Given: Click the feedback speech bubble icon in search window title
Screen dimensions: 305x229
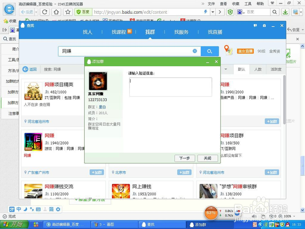Looking at the screenshot, I should pos(255,26).
